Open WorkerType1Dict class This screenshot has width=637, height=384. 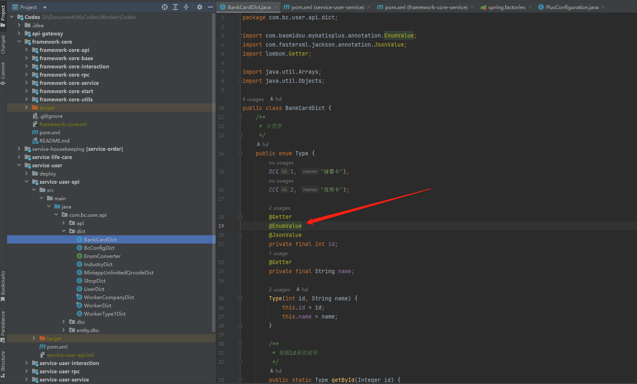pos(105,314)
